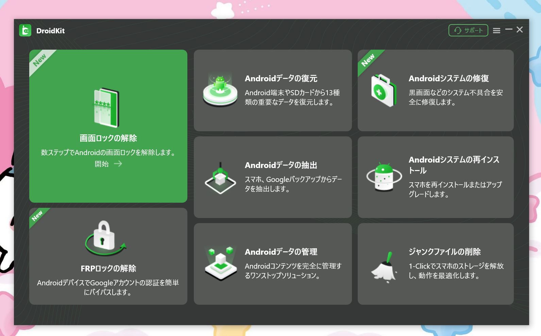Click the FRPロックの解除 padlock icon
Image resolution: width=541 pixels, height=336 pixels.
(105, 238)
